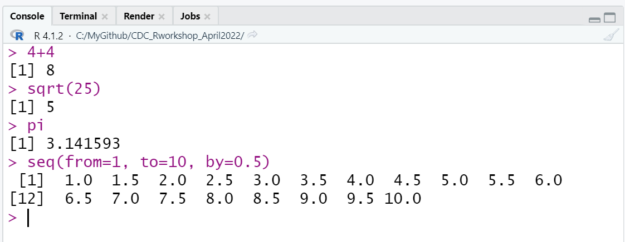The height and width of the screenshot is (242, 625).
Task: Click the R logo icon
Action: tap(18, 36)
